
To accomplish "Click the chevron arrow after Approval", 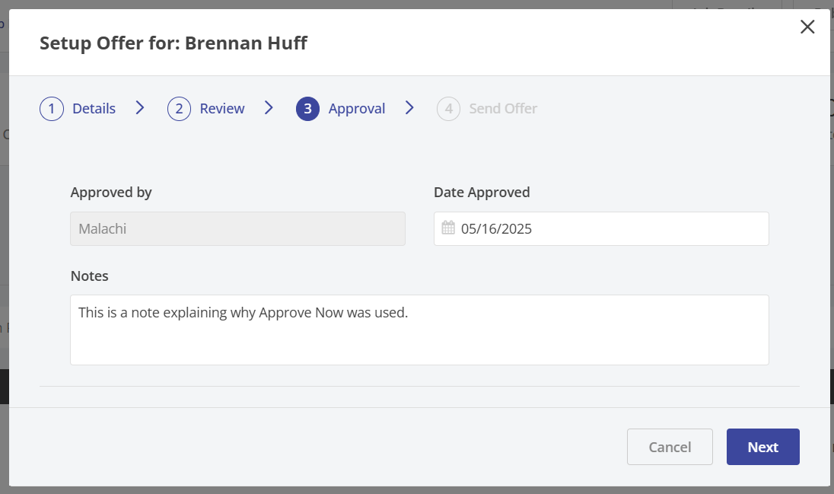I will [409, 108].
